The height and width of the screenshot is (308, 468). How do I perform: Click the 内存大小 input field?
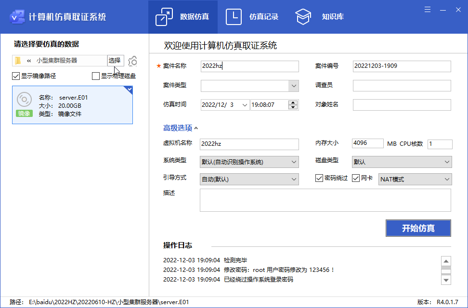(x=368, y=143)
